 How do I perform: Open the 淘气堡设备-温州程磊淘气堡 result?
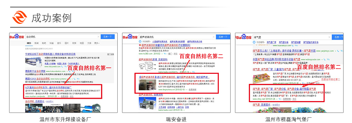(284, 89)
